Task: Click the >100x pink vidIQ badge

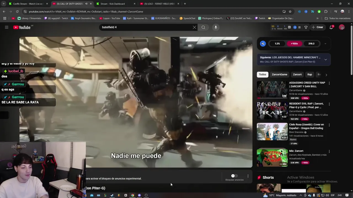Action: pos(294,43)
